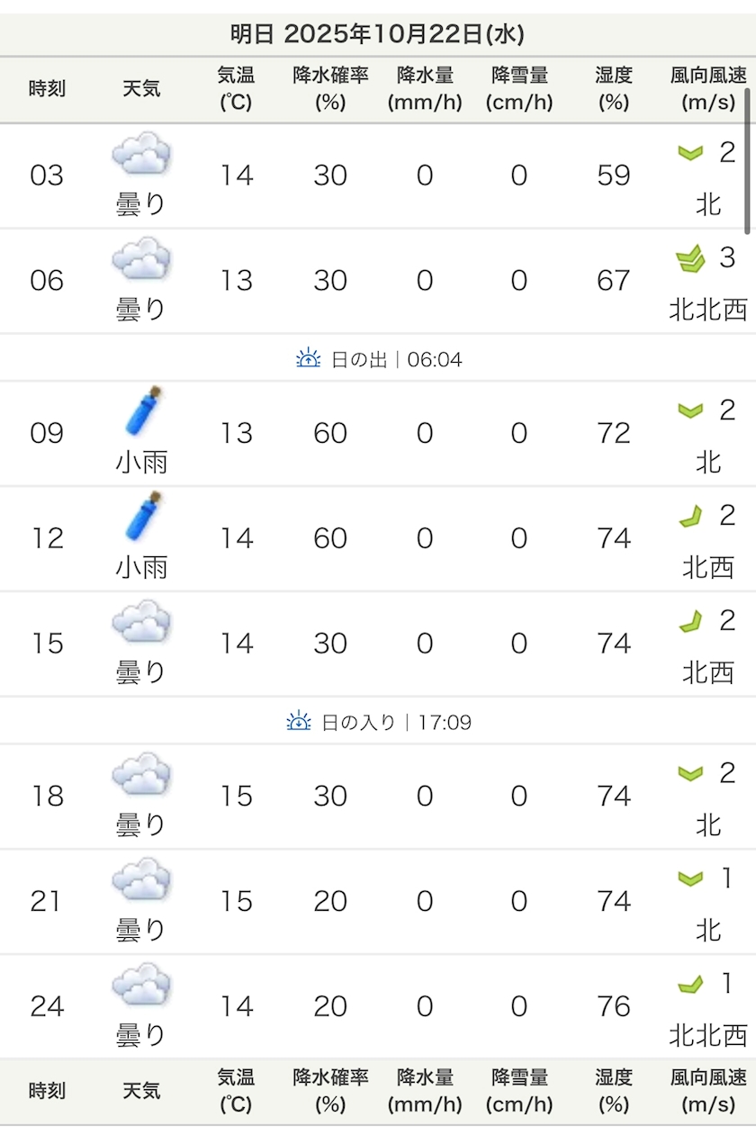The width and height of the screenshot is (756, 1135).
Task: Click the 湿度 header in the bottom row
Action: pyautogui.click(x=613, y=1090)
